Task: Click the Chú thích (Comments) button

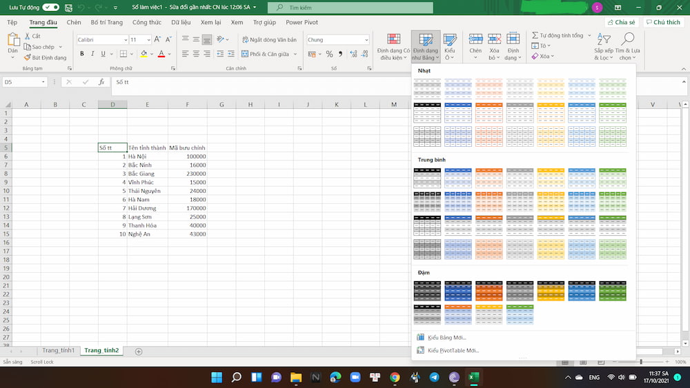Action: (663, 22)
